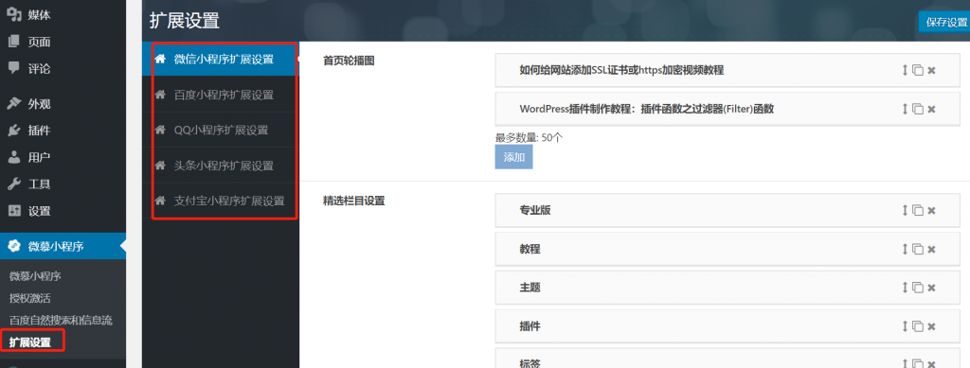This screenshot has height=368, width=970.
Task: Click sort handle on 精选栏目 插件 row
Action: pyautogui.click(x=905, y=326)
